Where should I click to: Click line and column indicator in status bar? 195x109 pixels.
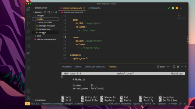coord(120,104)
